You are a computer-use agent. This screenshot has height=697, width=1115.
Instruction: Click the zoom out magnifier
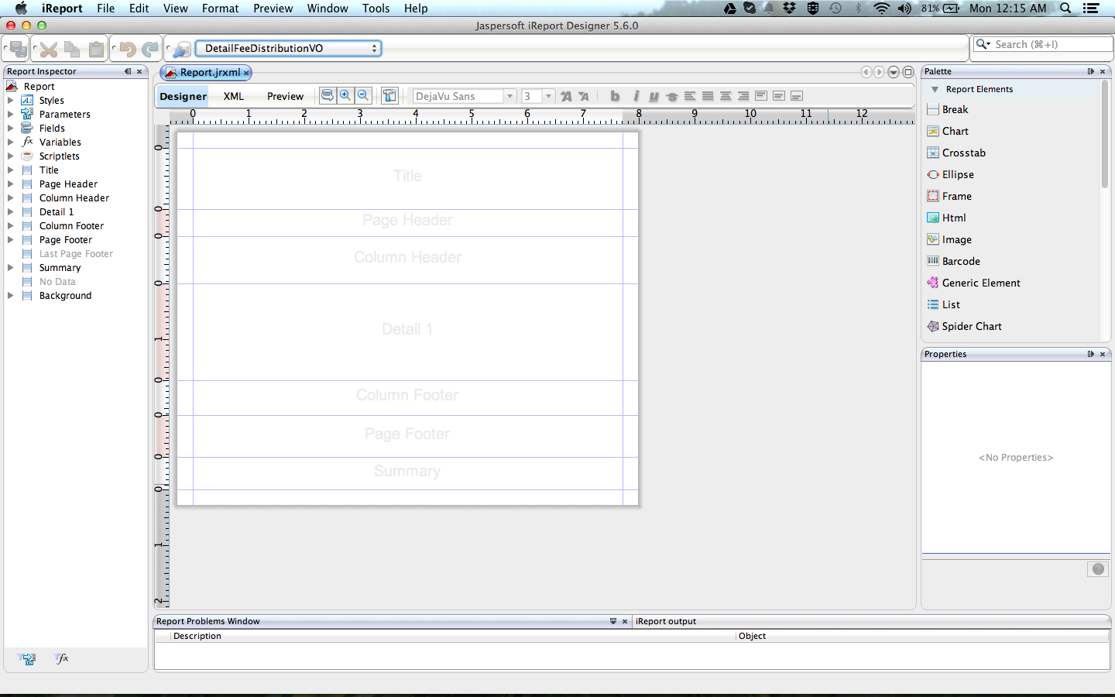363,95
